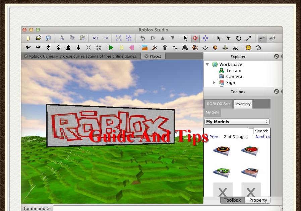The image size is (301, 211).
Task: Click the Ungroup selection icon
Action: click(129, 38)
